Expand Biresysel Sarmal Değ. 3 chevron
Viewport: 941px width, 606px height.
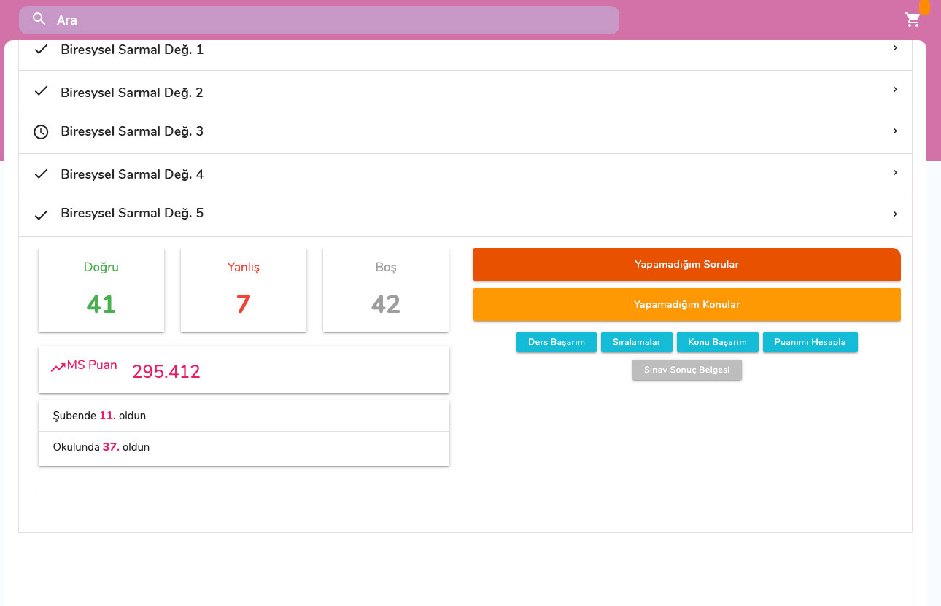click(x=895, y=131)
